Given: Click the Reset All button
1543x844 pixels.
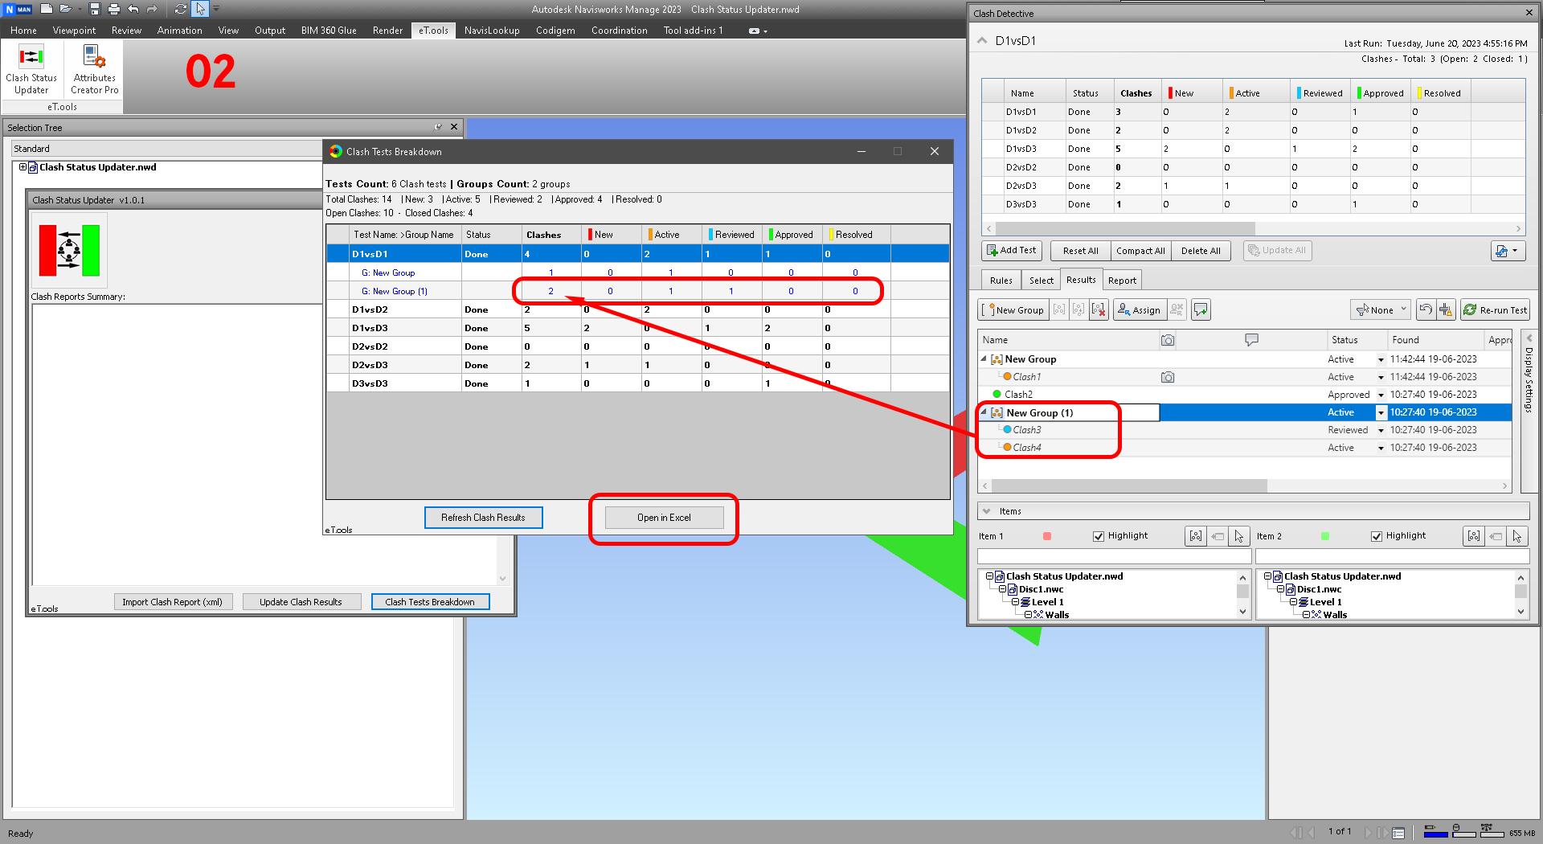Looking at the screenshot, I should pyautogui.click(x=1080, y=251).
